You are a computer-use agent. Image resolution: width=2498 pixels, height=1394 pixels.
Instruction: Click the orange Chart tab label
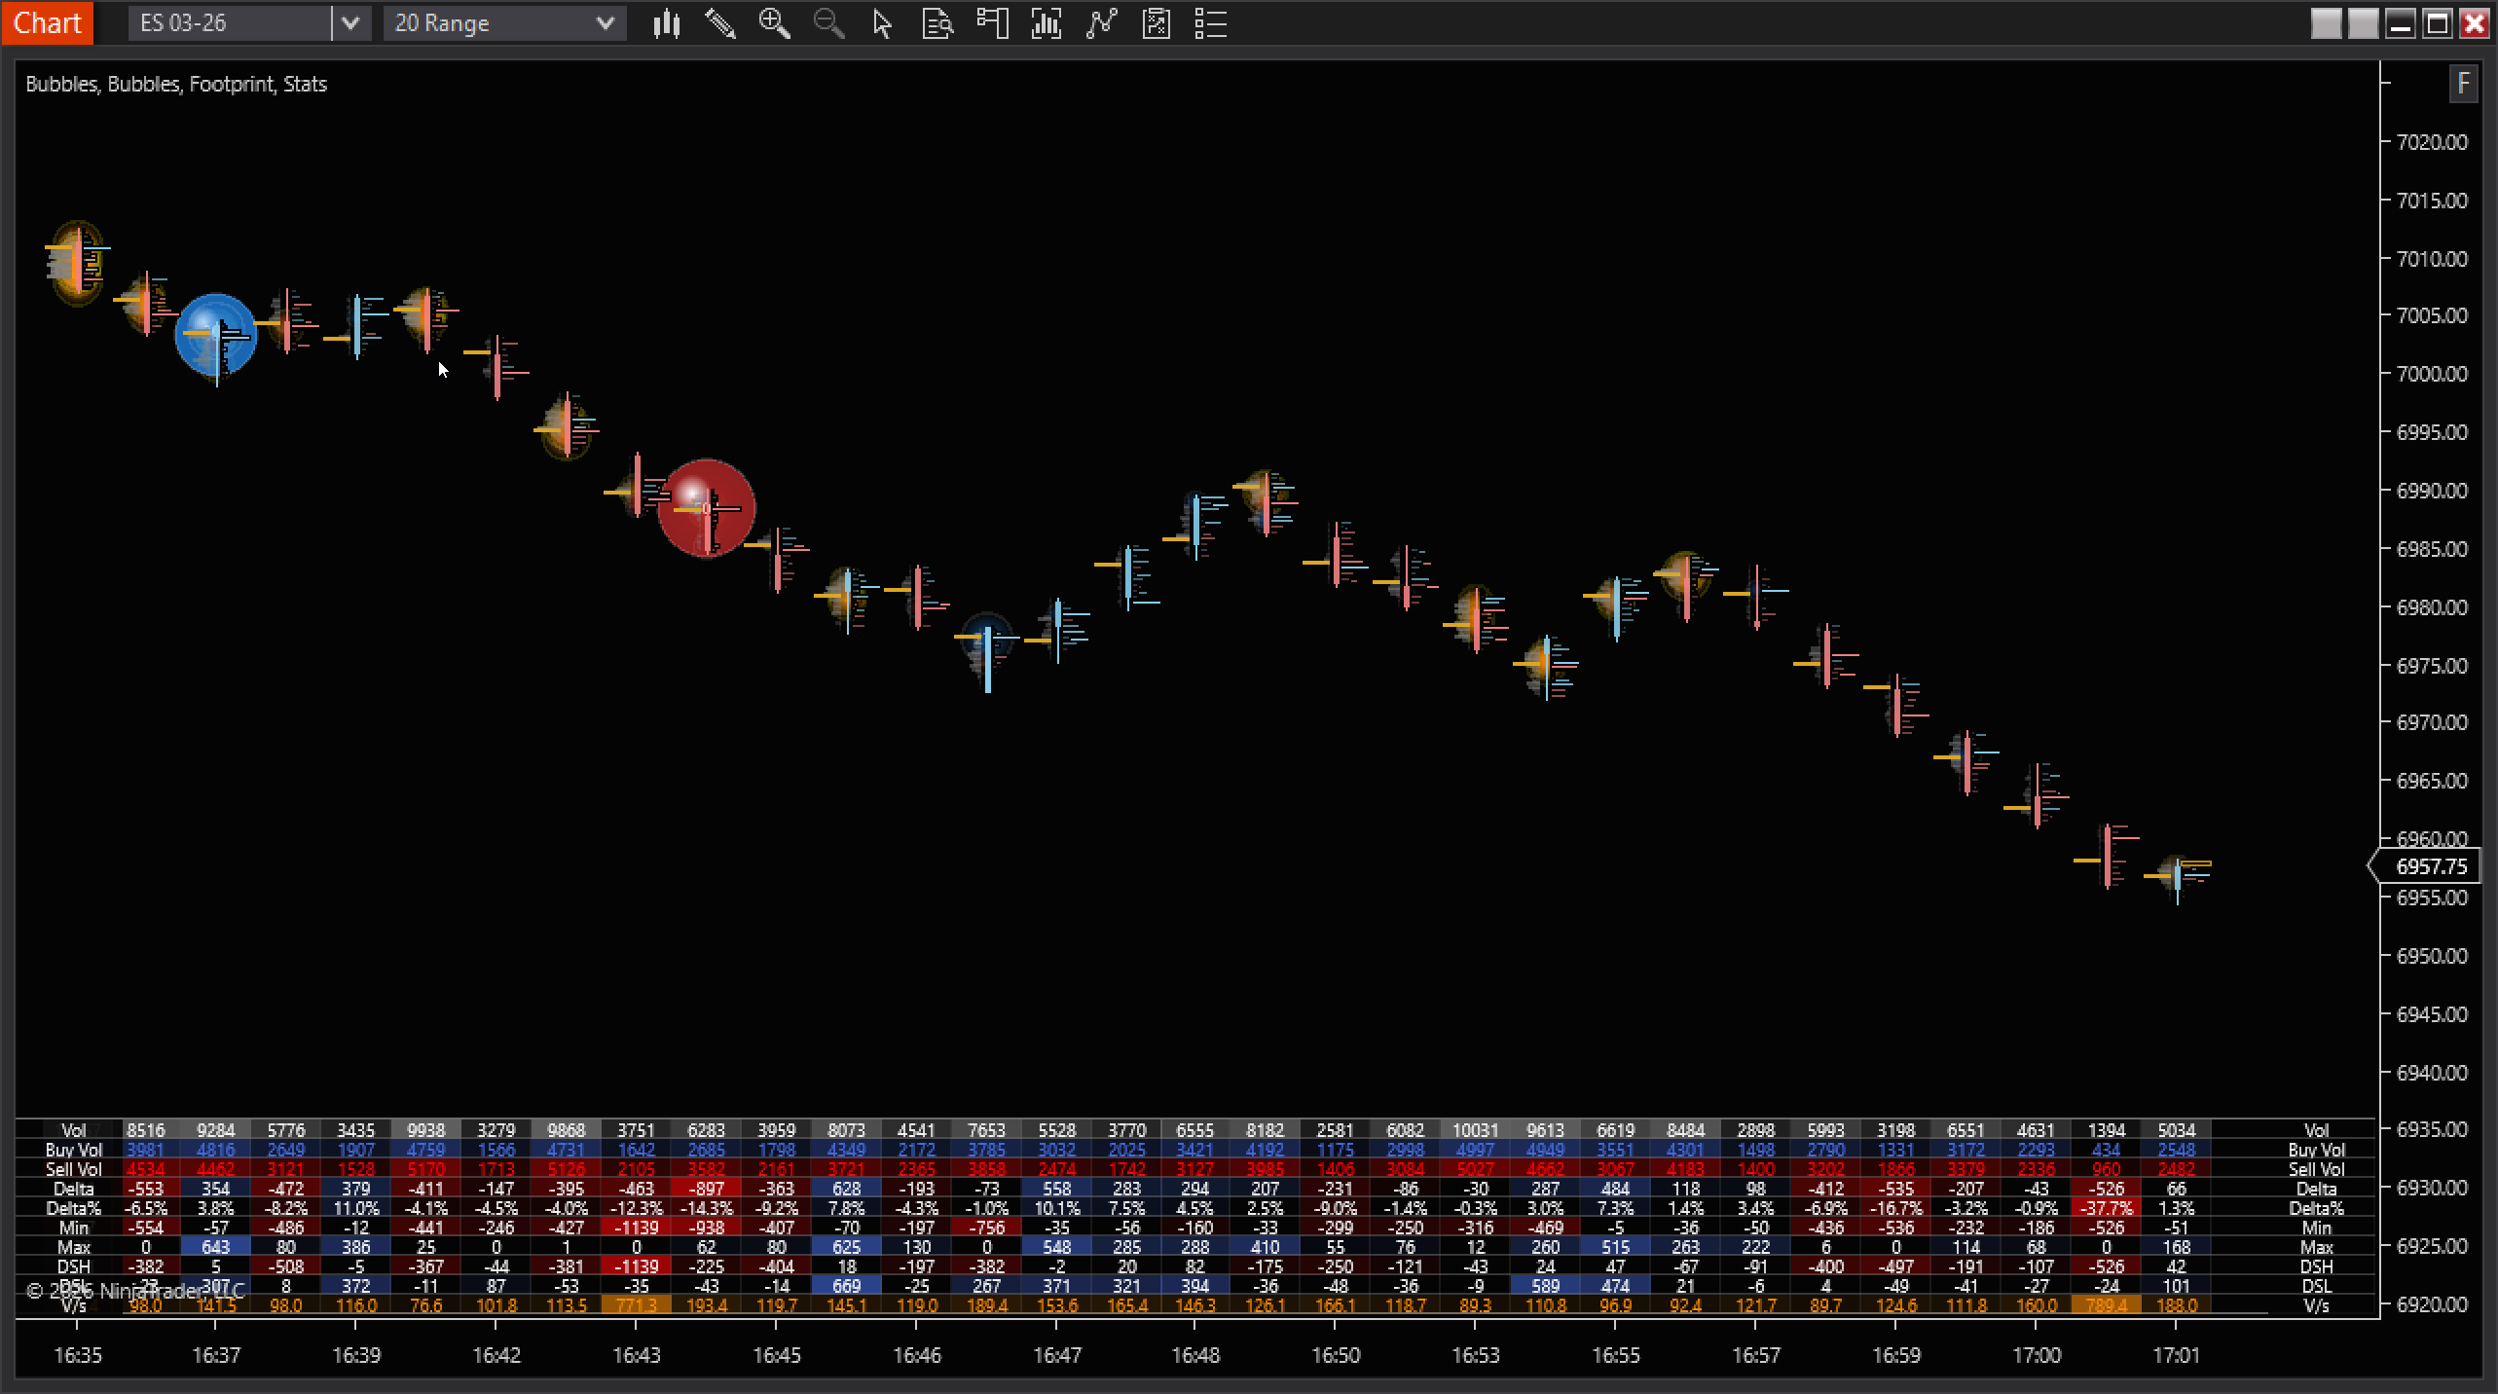pos(47,22)
